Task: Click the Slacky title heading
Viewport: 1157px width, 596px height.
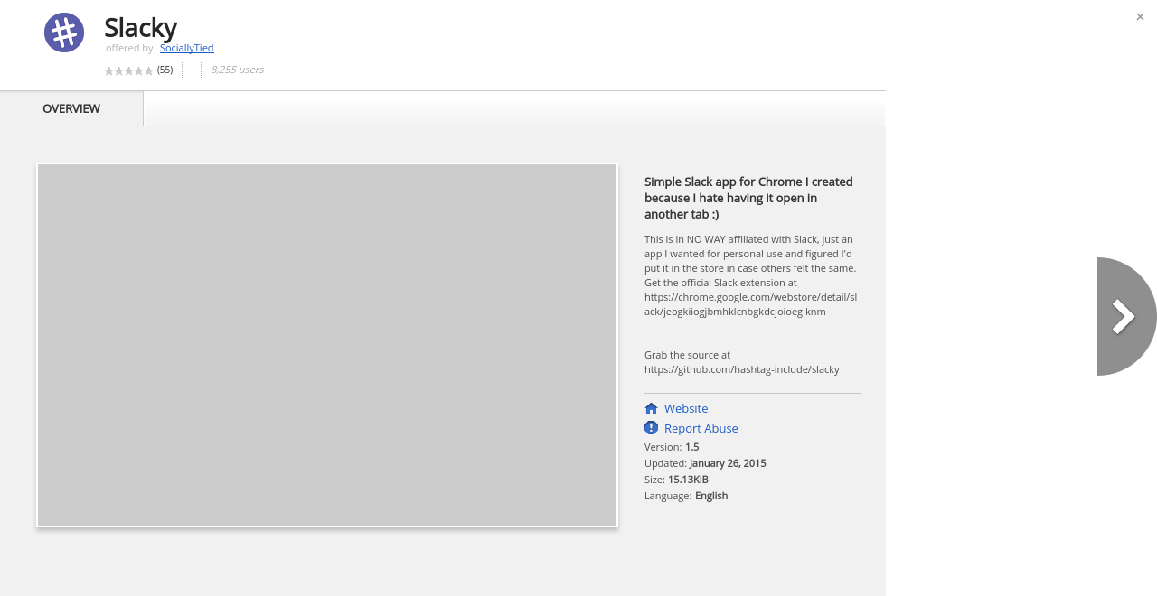Action: (x=140, y=27)
